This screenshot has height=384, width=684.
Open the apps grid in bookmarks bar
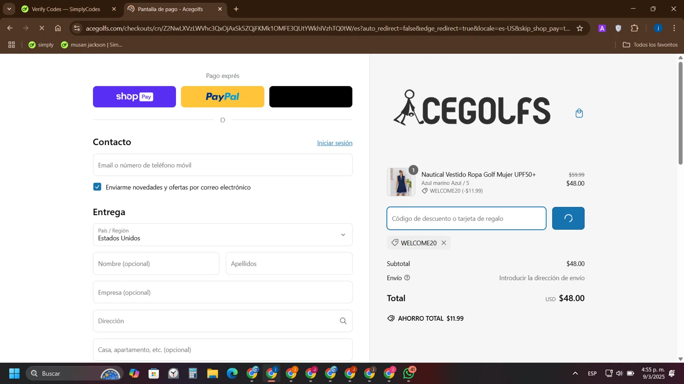(x=11, y=45)
